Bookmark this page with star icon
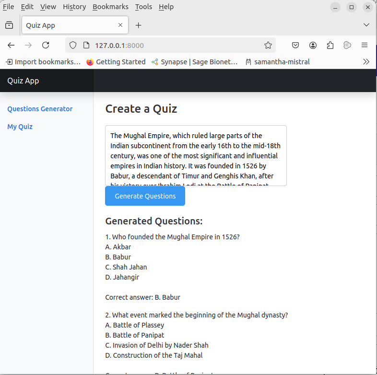Image resolution: width=377 pixels, height=375 pixels. coord(268,45)
